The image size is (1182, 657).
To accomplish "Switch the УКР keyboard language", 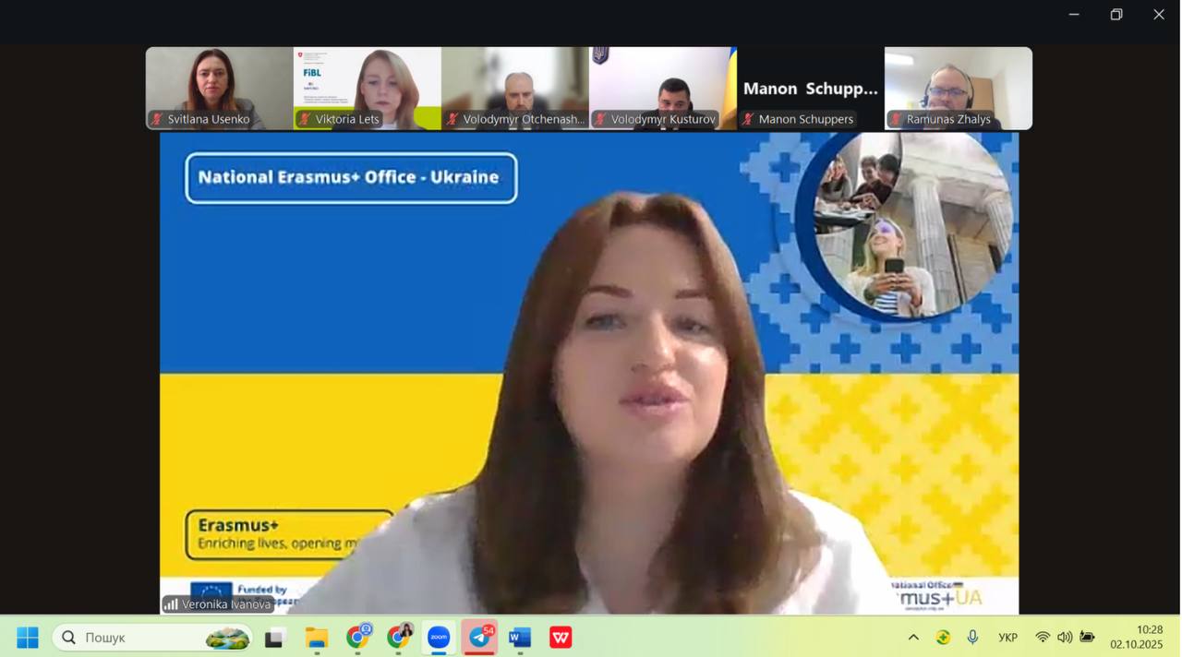I will 1008,638.
